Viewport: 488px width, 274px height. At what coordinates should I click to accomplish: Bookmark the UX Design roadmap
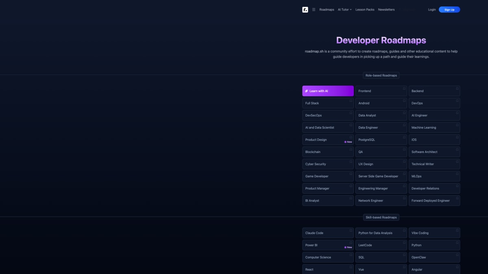pos(404,162)
